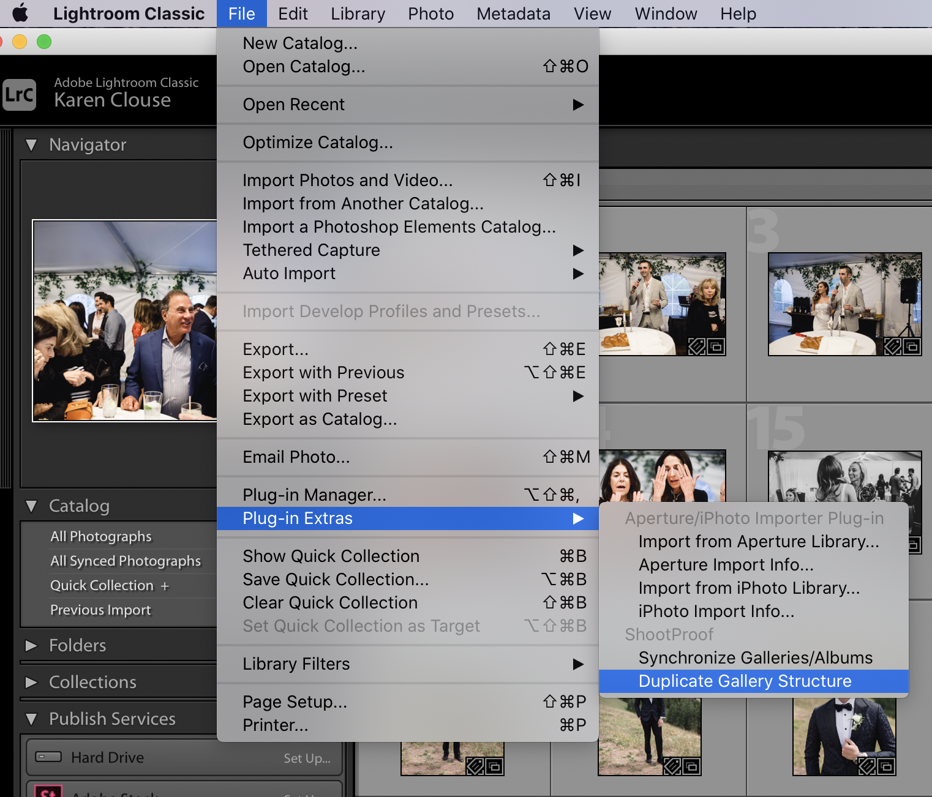
Task: Choose Export with Previous
Action: 408,373
